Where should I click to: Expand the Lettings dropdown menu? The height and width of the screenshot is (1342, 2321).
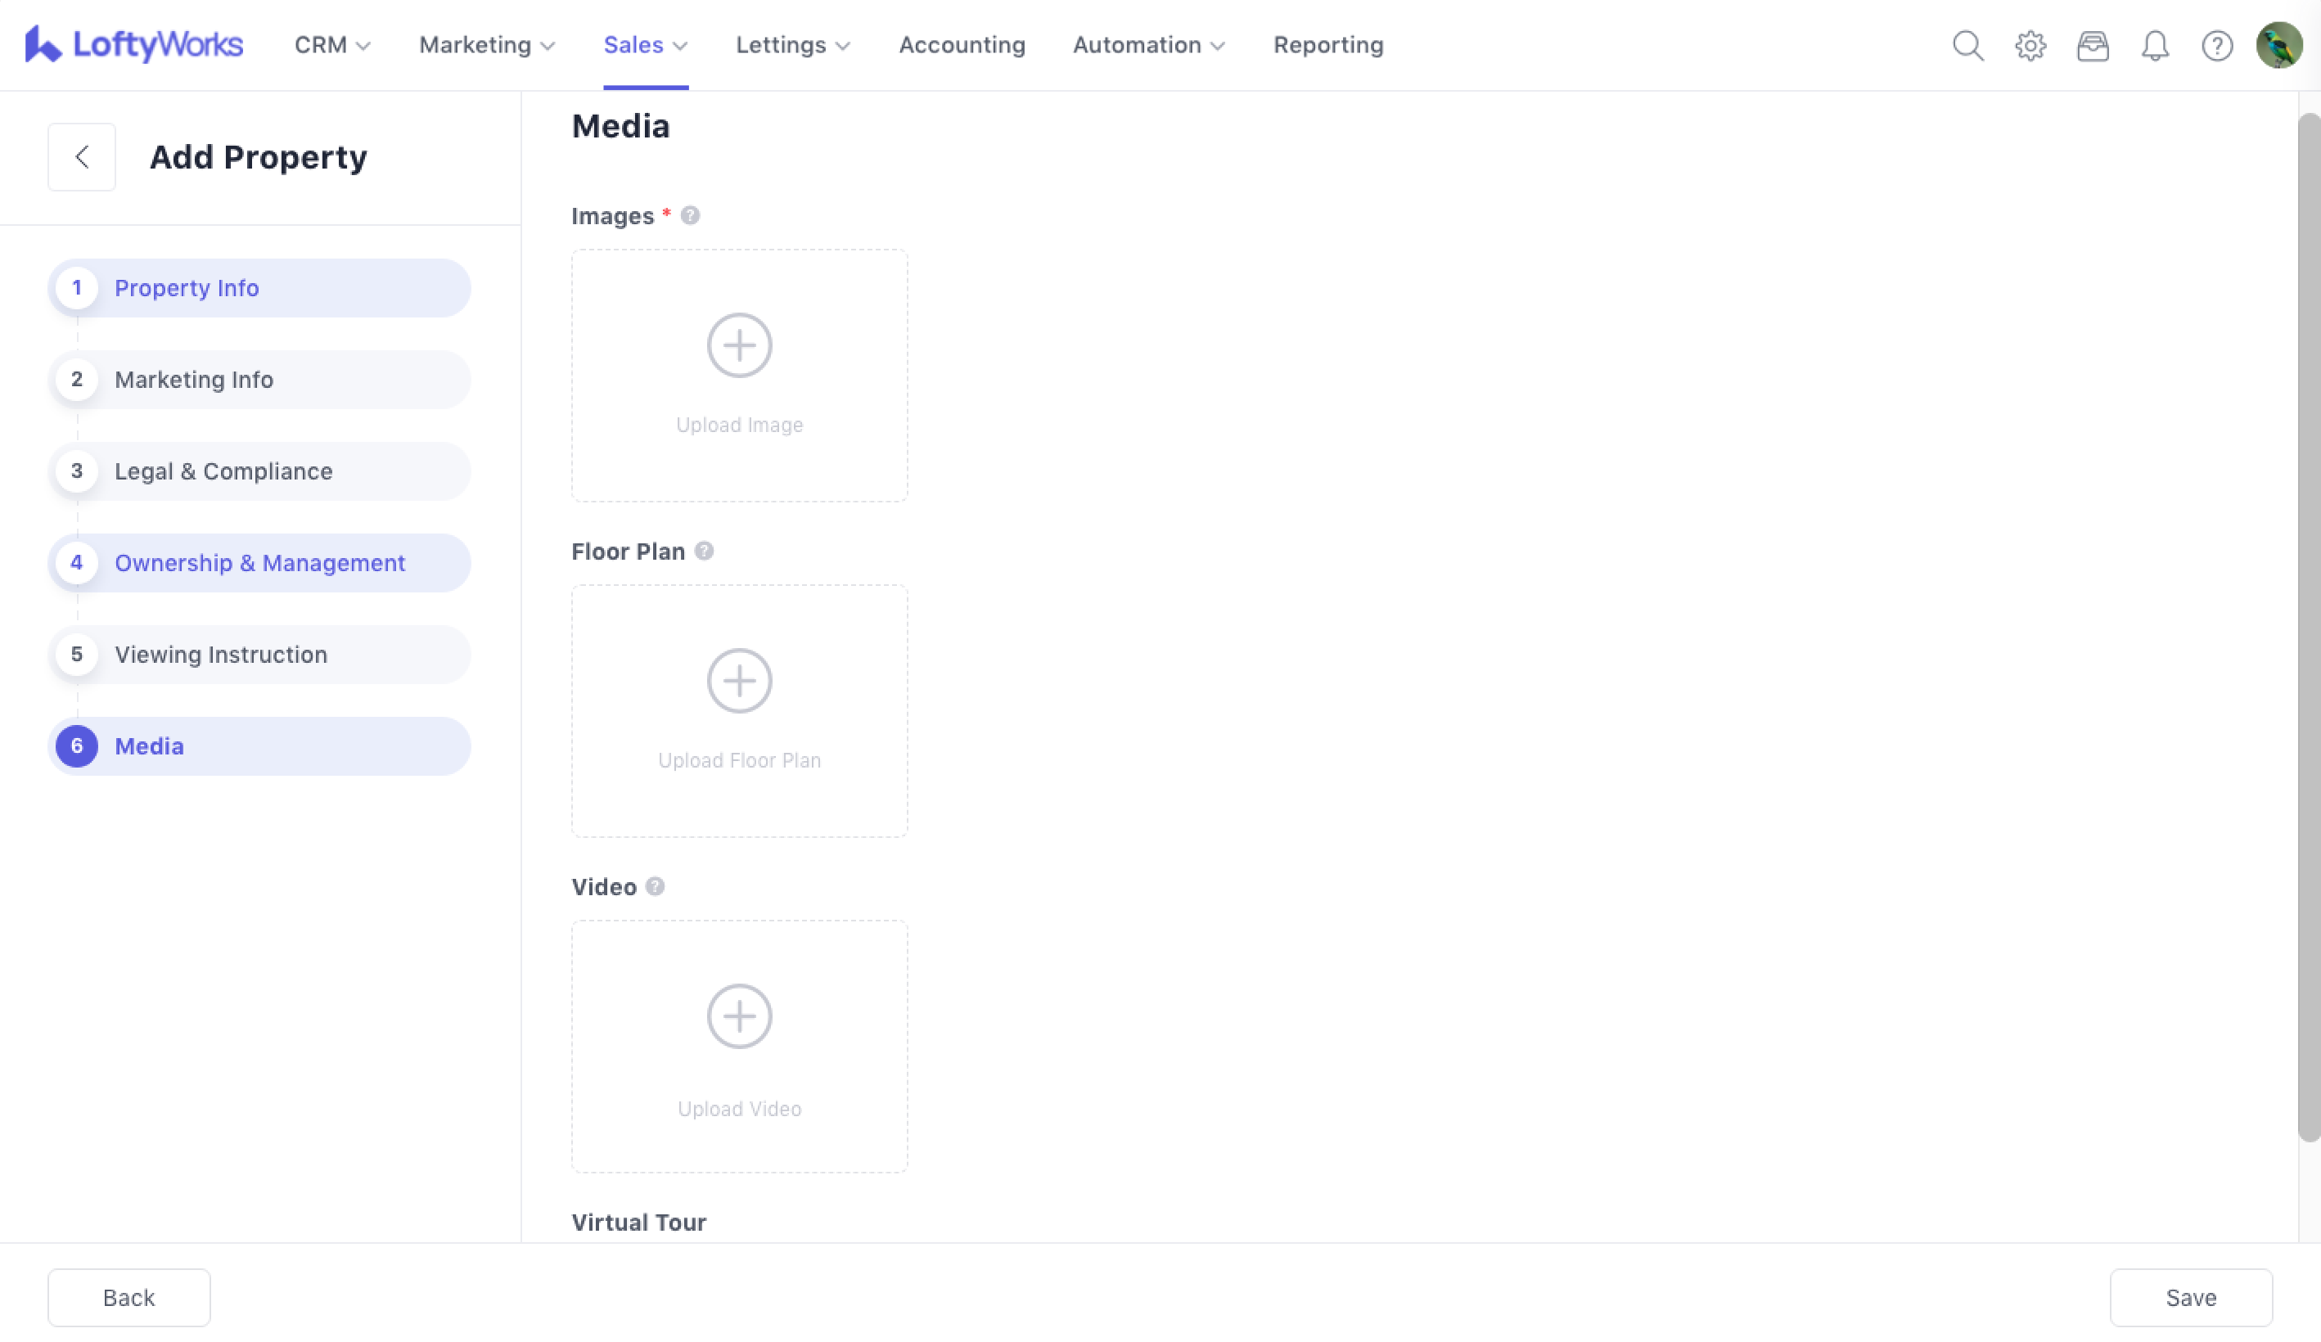pos(792,45)
